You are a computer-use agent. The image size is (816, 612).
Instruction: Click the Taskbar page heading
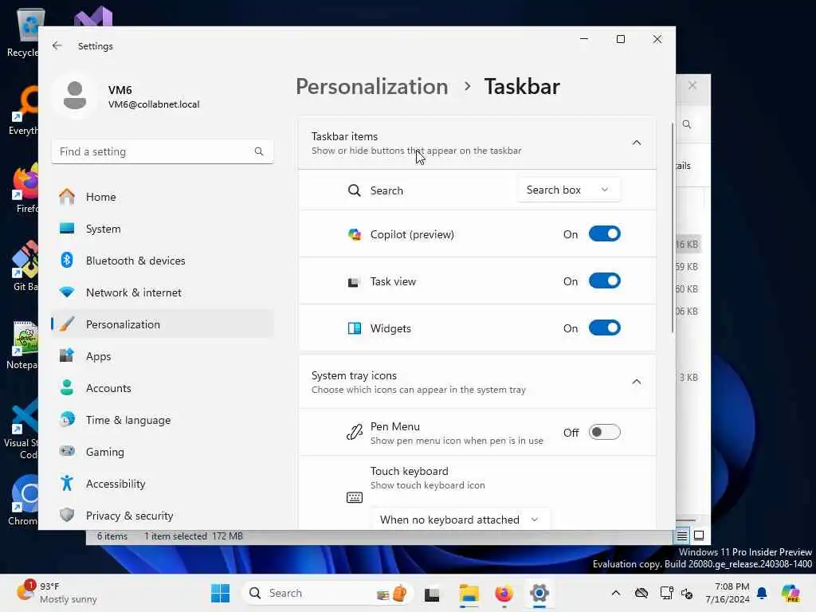[522, 86]
